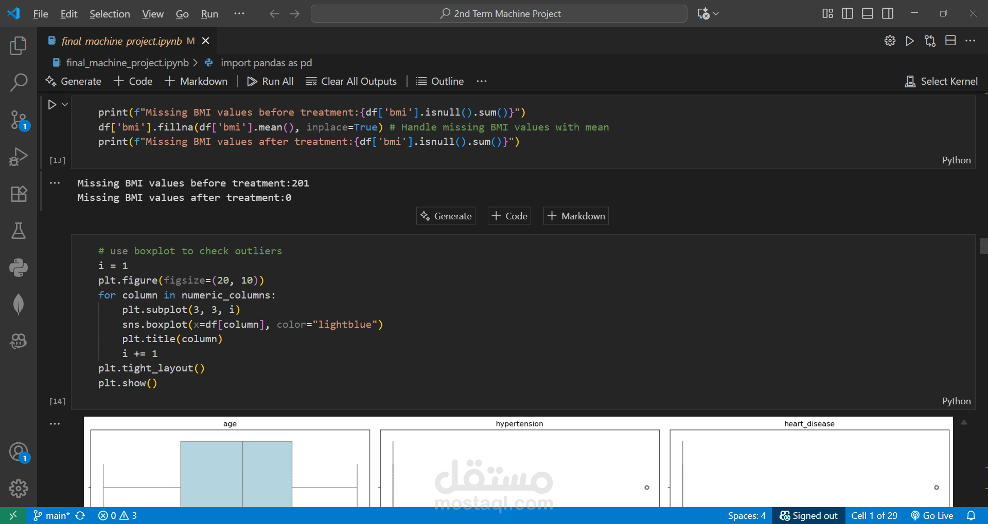Open the Extensions view
Viewport: 988px width, 524px height.
coord(19,194)
